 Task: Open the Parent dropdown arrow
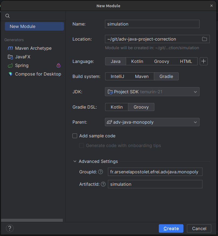pyautogui.click(x=195, y=122)
